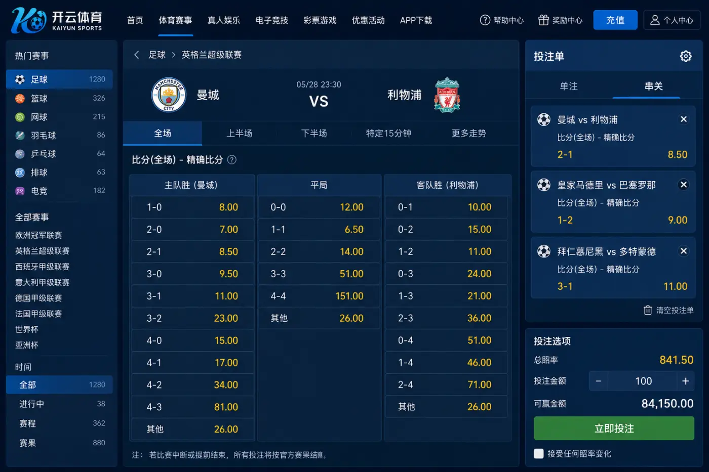
Task: Open 首页 in top navigation
Action: [135, 20]
